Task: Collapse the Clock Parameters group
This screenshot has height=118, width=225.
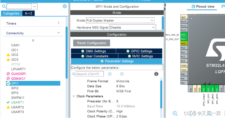Action: tap(74, 96)
